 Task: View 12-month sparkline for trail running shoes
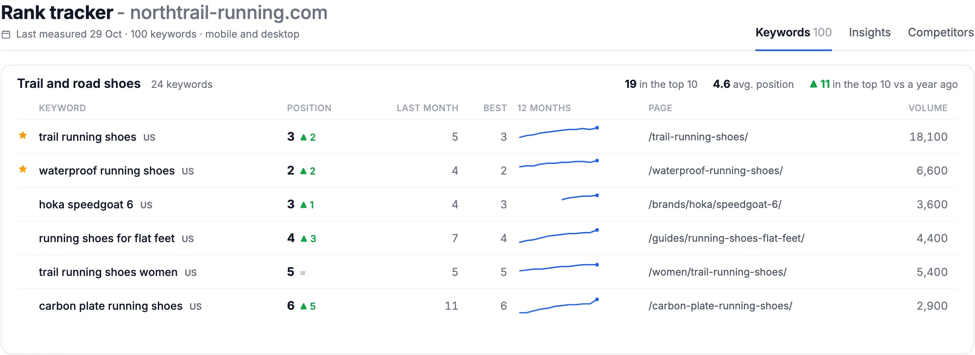point(559,132)
